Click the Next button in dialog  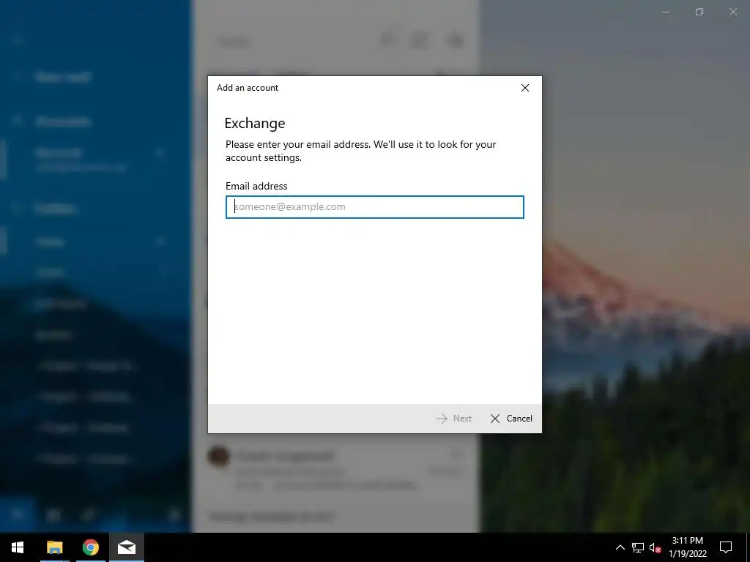click(454, 418)
